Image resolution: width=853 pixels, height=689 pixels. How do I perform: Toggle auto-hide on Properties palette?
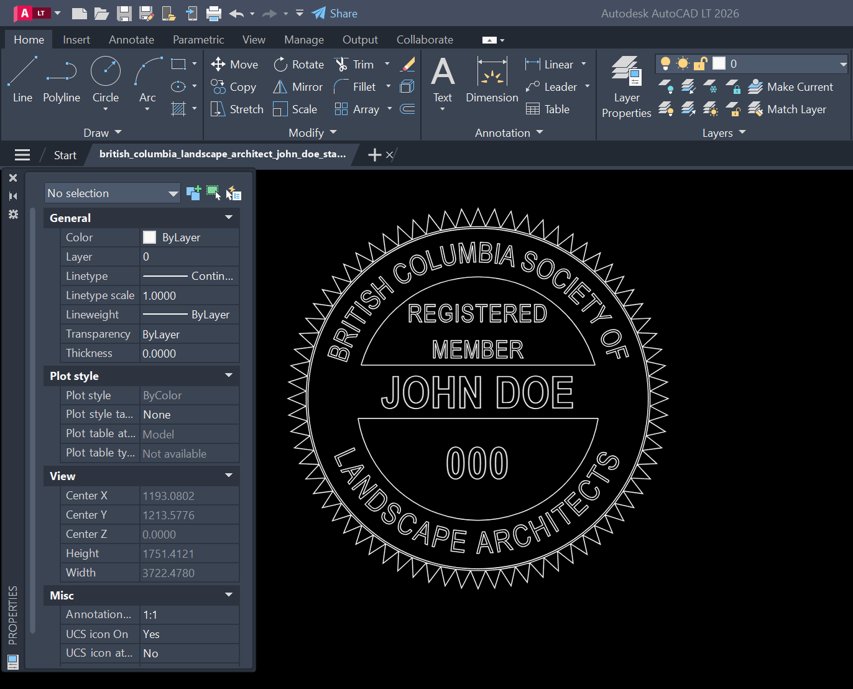click(13, 196)
